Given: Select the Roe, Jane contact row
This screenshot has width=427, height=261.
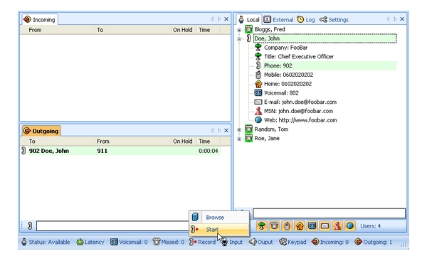Looking at the screenshot, I should 267,138.
